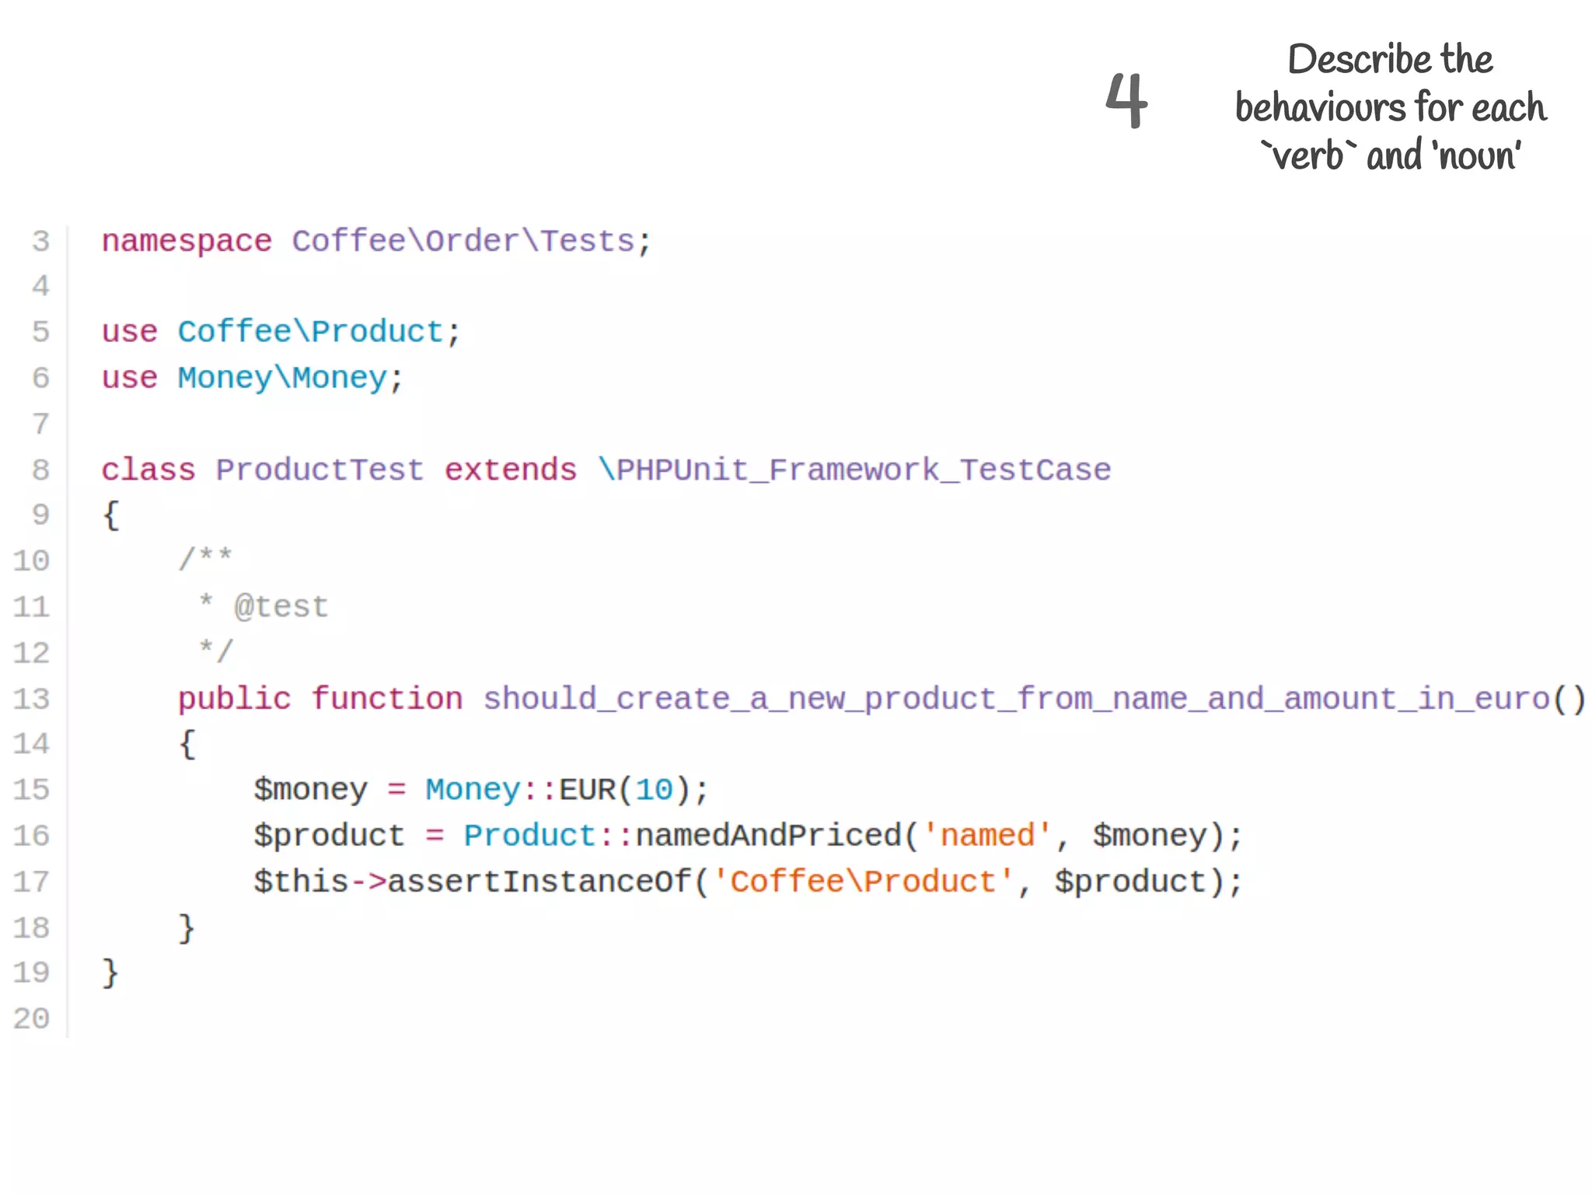Click the assertInstanceOf method call
Screen dimensions: 1592x1194
pyautogui.click(x=539, y=882)
